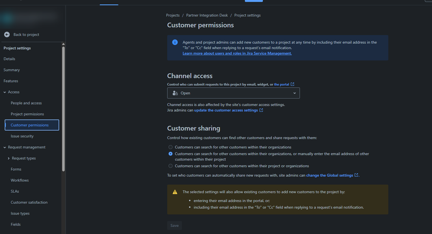Screen dimensions: 432x234
Task: Select search within their organizations only option
Action: click(x=170, y=147)
